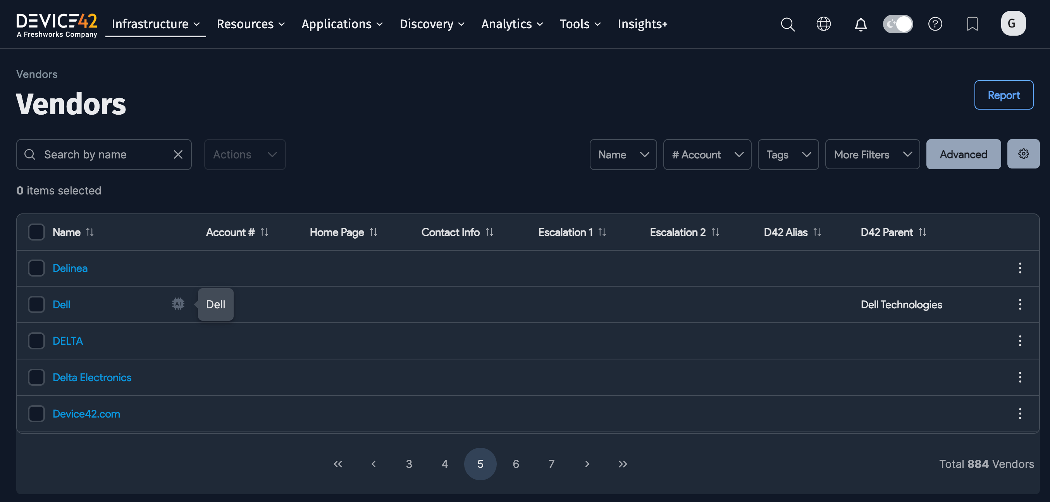Click the globe language icon

click(x=824, y=24)
